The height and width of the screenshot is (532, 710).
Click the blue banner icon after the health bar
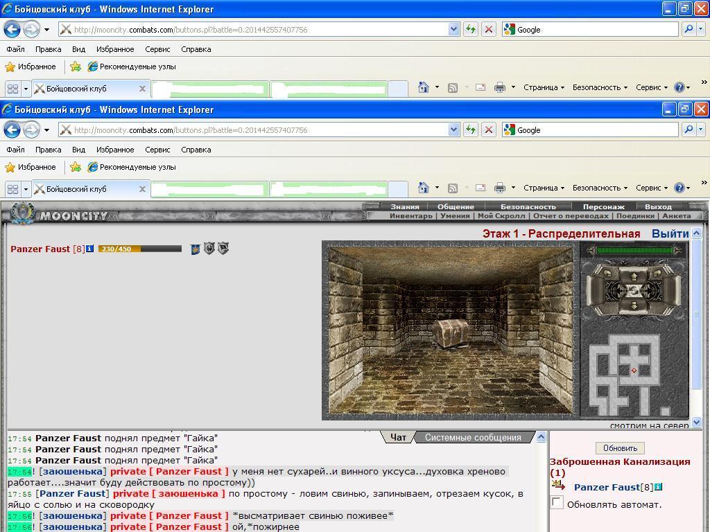coord(195,249)
